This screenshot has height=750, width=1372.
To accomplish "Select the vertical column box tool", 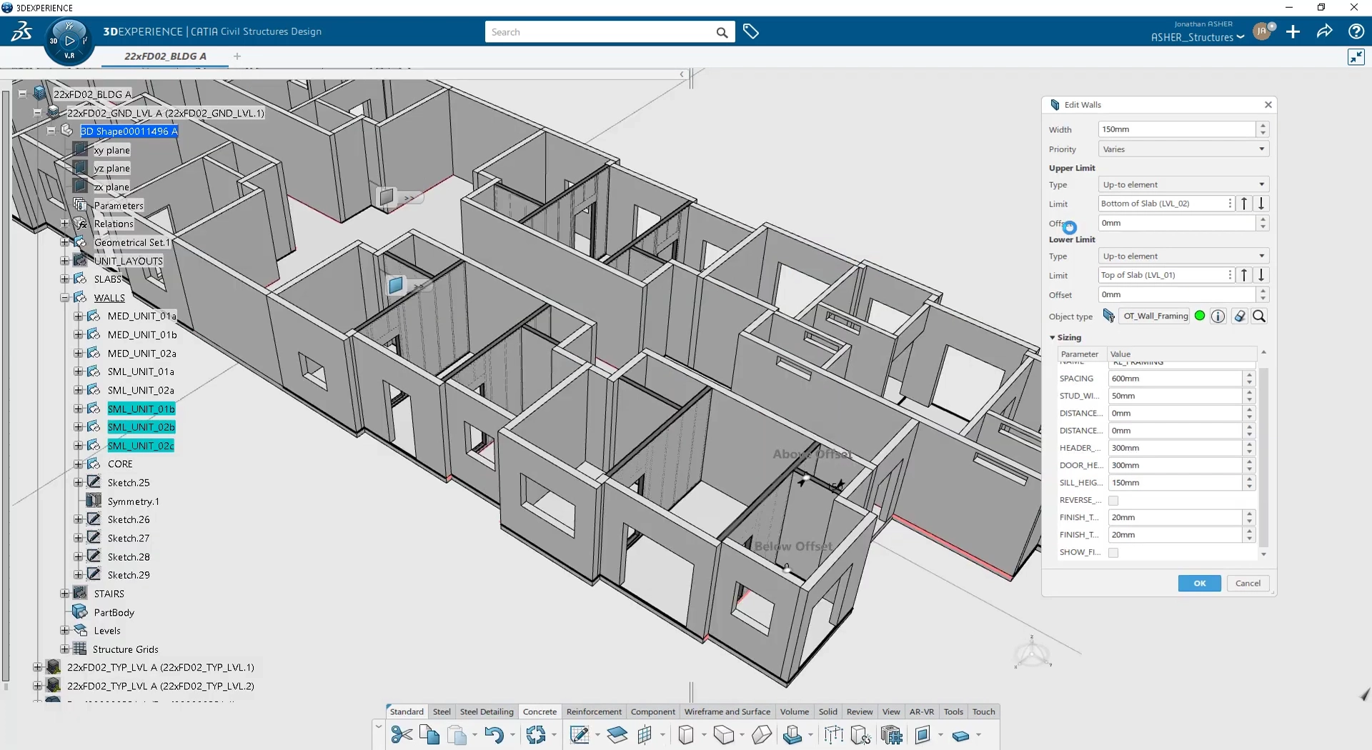I will (x=686, y=734).
